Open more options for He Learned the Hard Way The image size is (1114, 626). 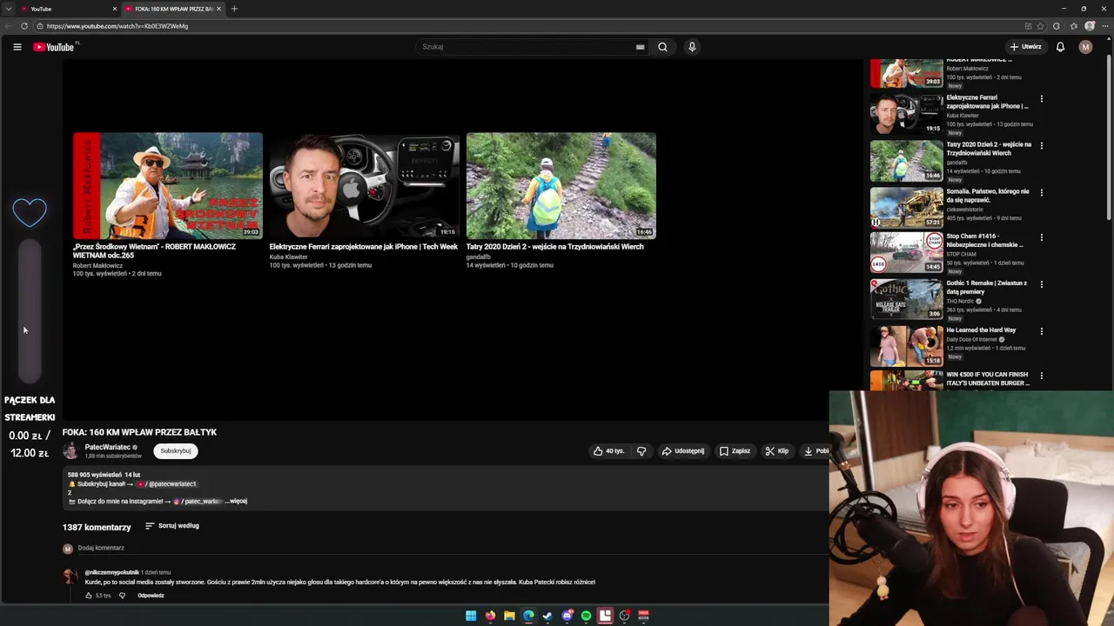point(1041,331)
